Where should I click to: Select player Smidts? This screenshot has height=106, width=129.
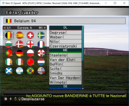tap(66, 73)
